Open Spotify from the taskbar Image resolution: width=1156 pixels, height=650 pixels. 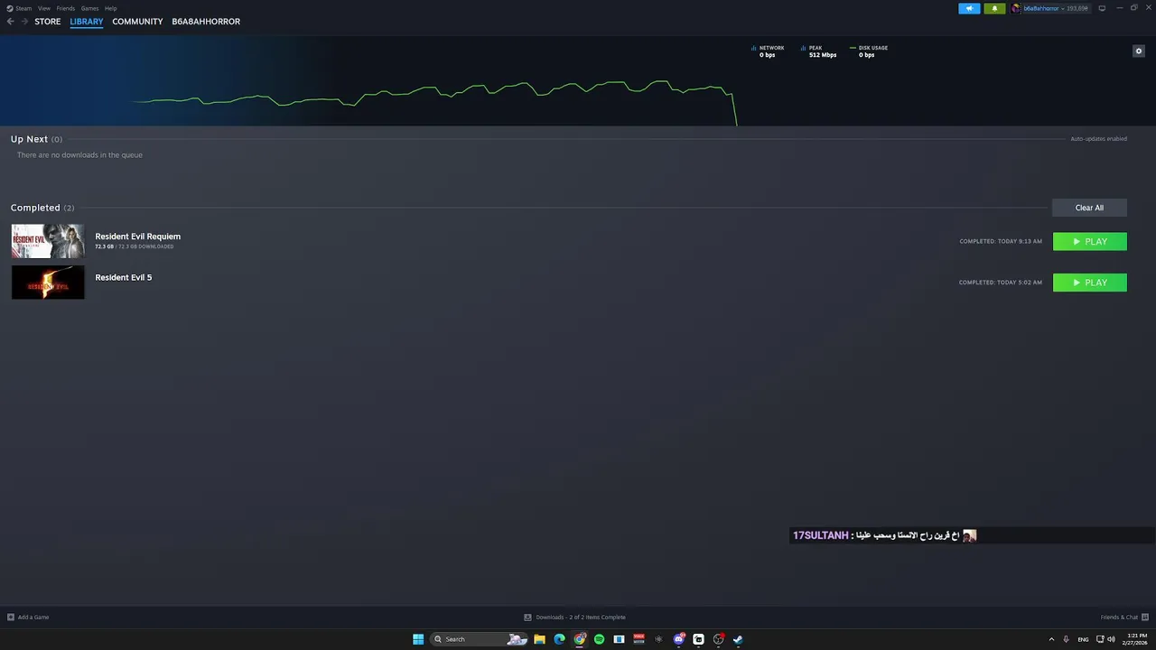coord(599,639)
